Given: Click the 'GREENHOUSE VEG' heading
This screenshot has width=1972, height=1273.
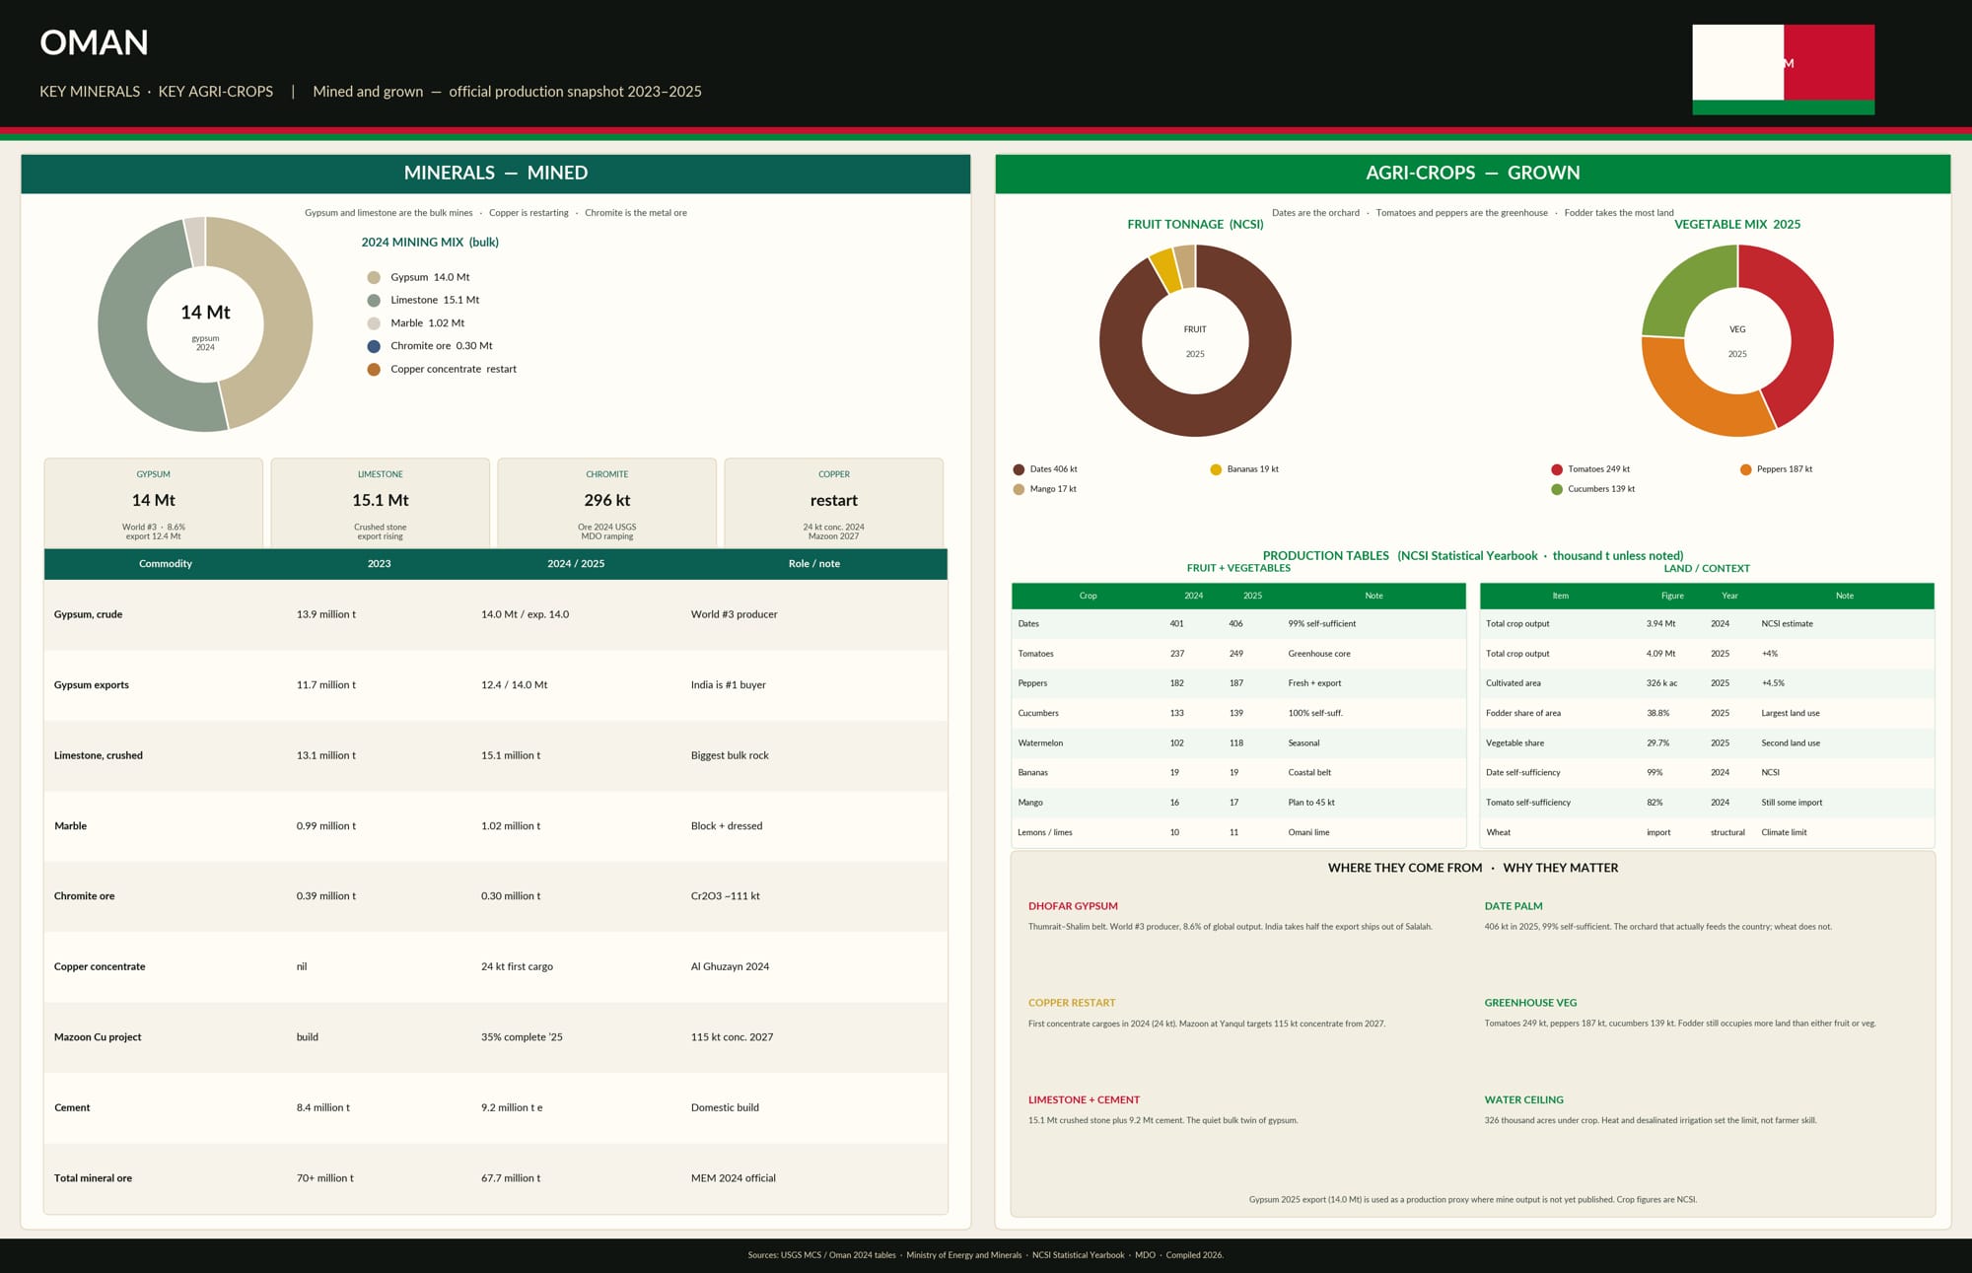Looking at the screenshot, I should [x=1530, y=1003].
